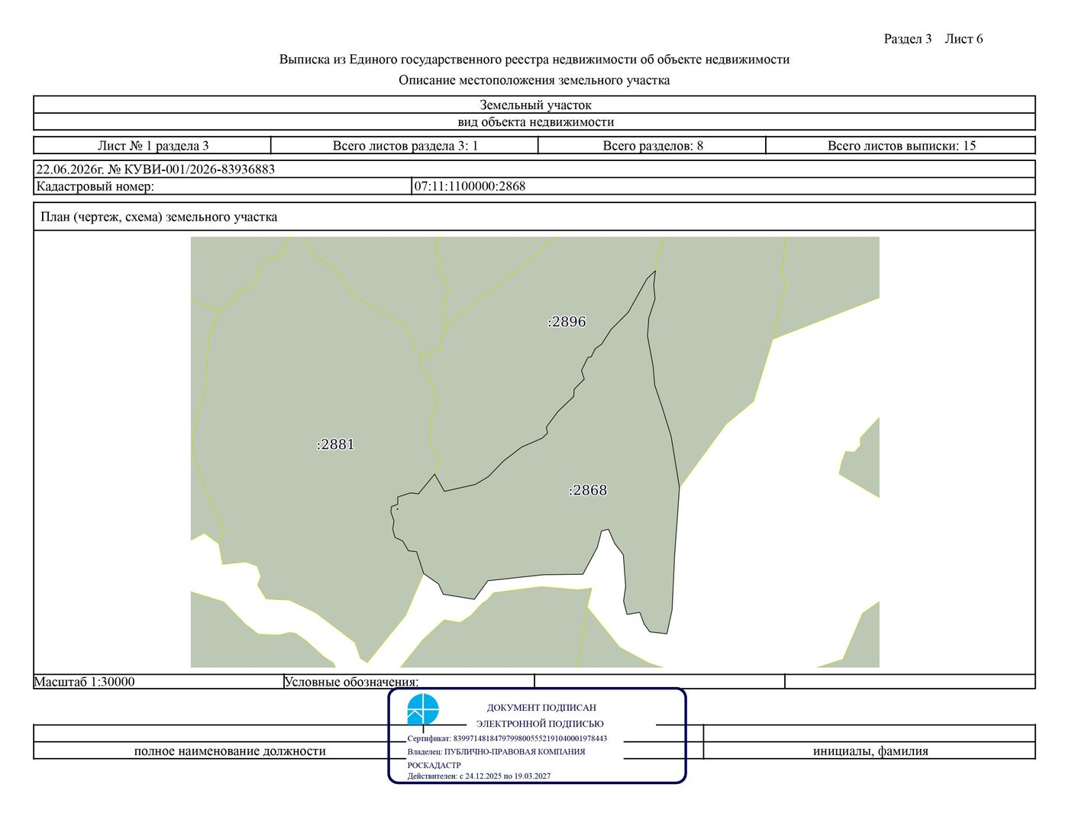Click 'Условные обозначения:' legend cell

[409, 682]
